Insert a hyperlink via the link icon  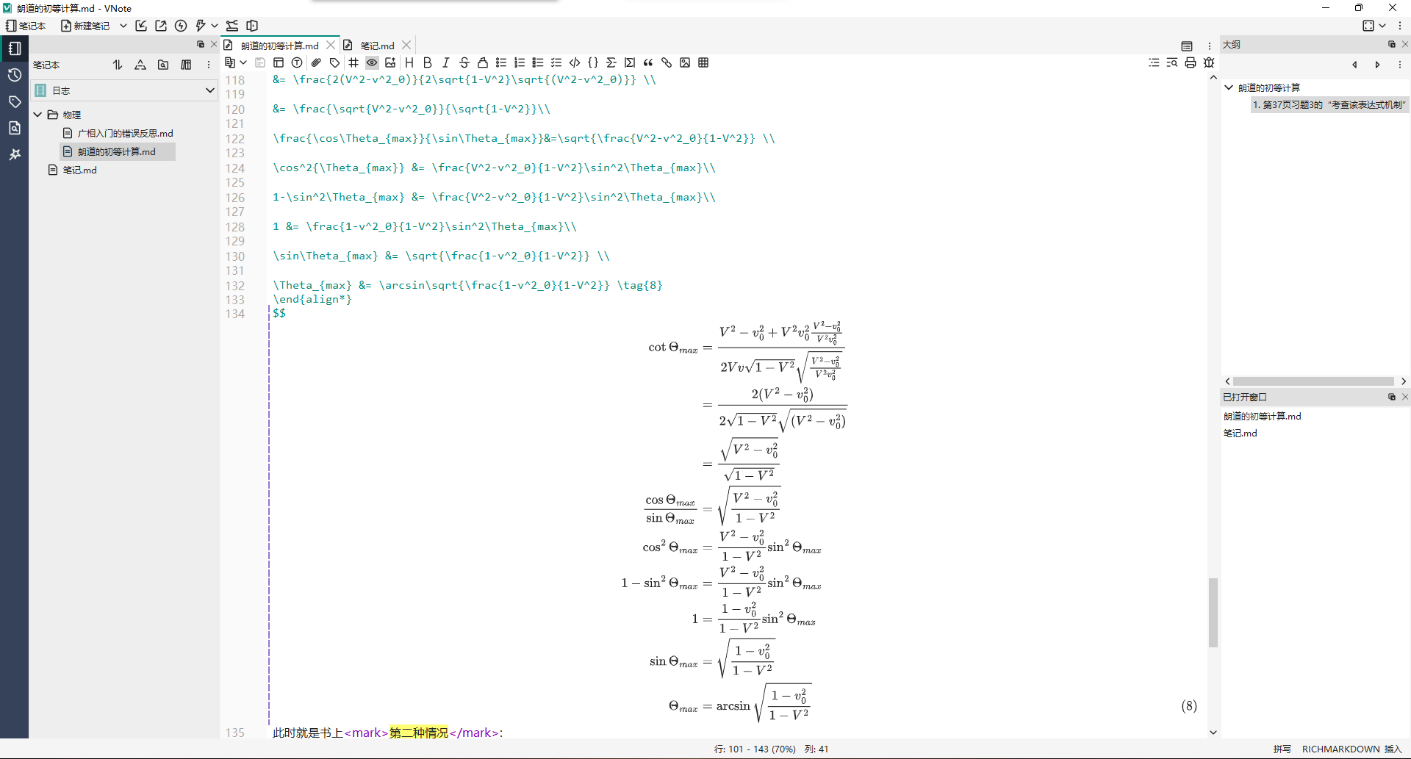coord(667,62)
